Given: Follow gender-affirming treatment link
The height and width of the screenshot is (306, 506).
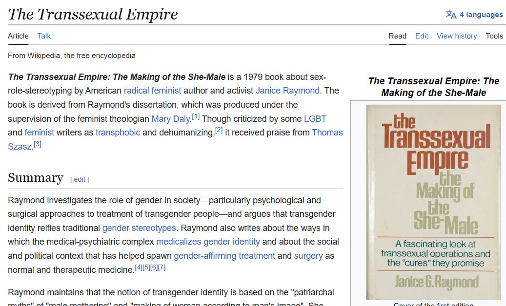Looking at the screenshot, I should pos(224,256).
